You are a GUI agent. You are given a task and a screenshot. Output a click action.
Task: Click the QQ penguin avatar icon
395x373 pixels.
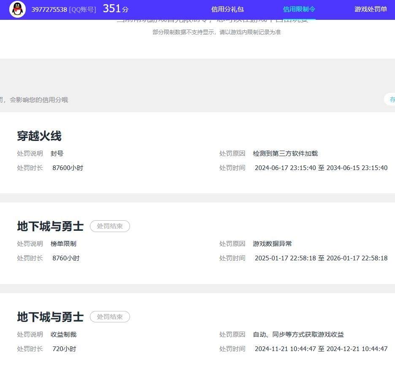click(17, 9)
